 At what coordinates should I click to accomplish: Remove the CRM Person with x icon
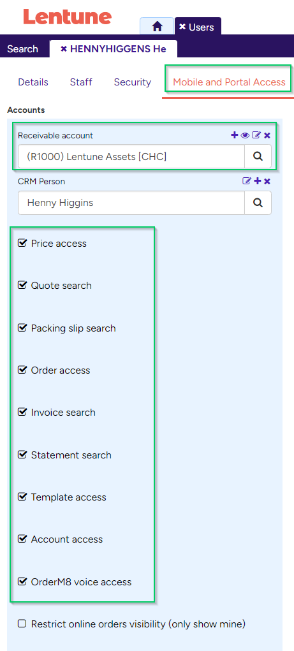tap(267, 181)
